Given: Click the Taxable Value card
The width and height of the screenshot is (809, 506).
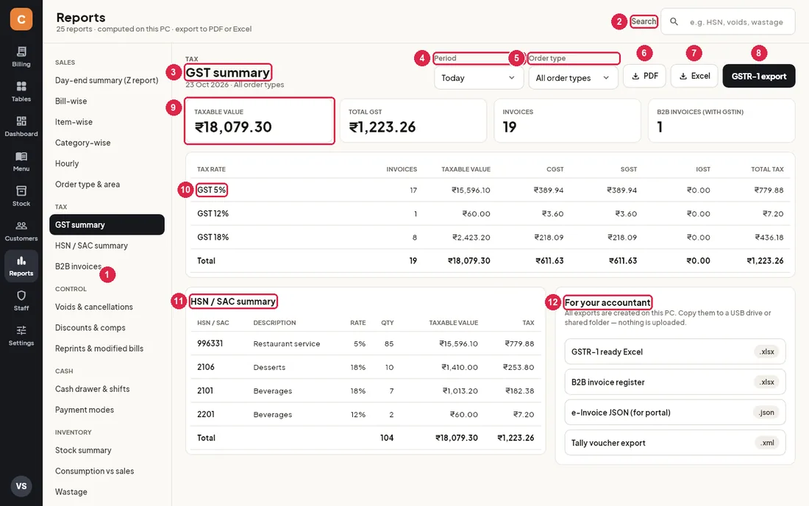Looking at the screenshot, I should coord(260,121).
